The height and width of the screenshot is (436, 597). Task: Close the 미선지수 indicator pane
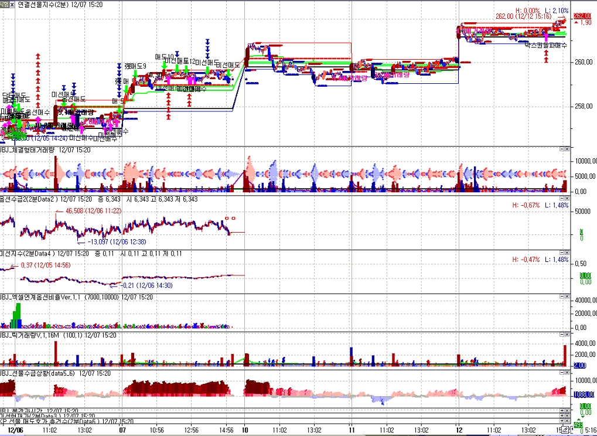[566, 253]
